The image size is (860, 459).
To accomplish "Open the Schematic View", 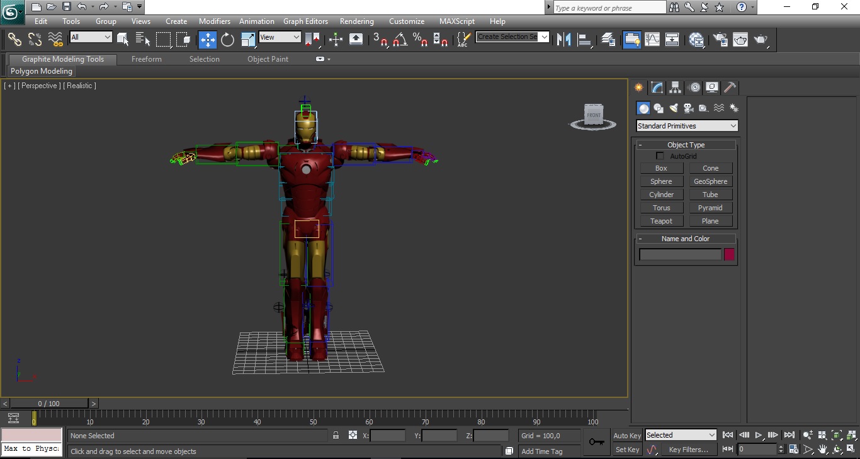I will [x=672, y=39].
